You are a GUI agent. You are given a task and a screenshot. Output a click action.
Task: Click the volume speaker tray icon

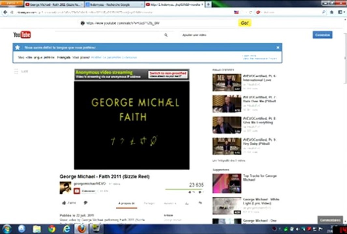298,229
